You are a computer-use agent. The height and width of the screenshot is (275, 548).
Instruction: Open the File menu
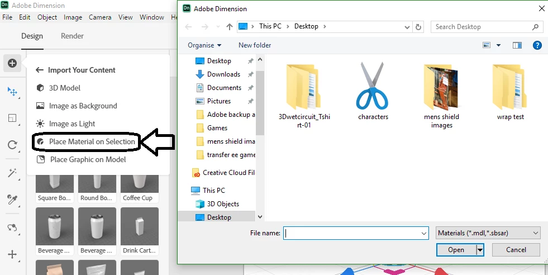(x=7, y=17)
